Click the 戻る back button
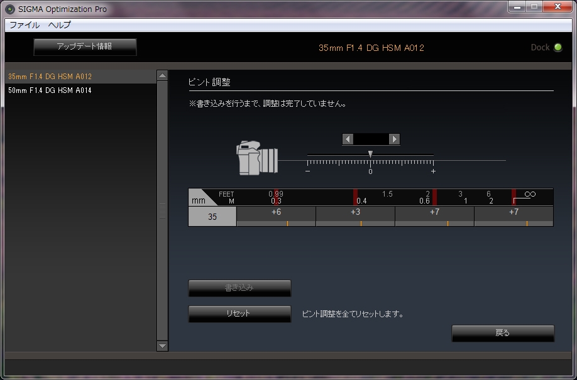This screenshot has width=577, height=380. click(503, 334)
